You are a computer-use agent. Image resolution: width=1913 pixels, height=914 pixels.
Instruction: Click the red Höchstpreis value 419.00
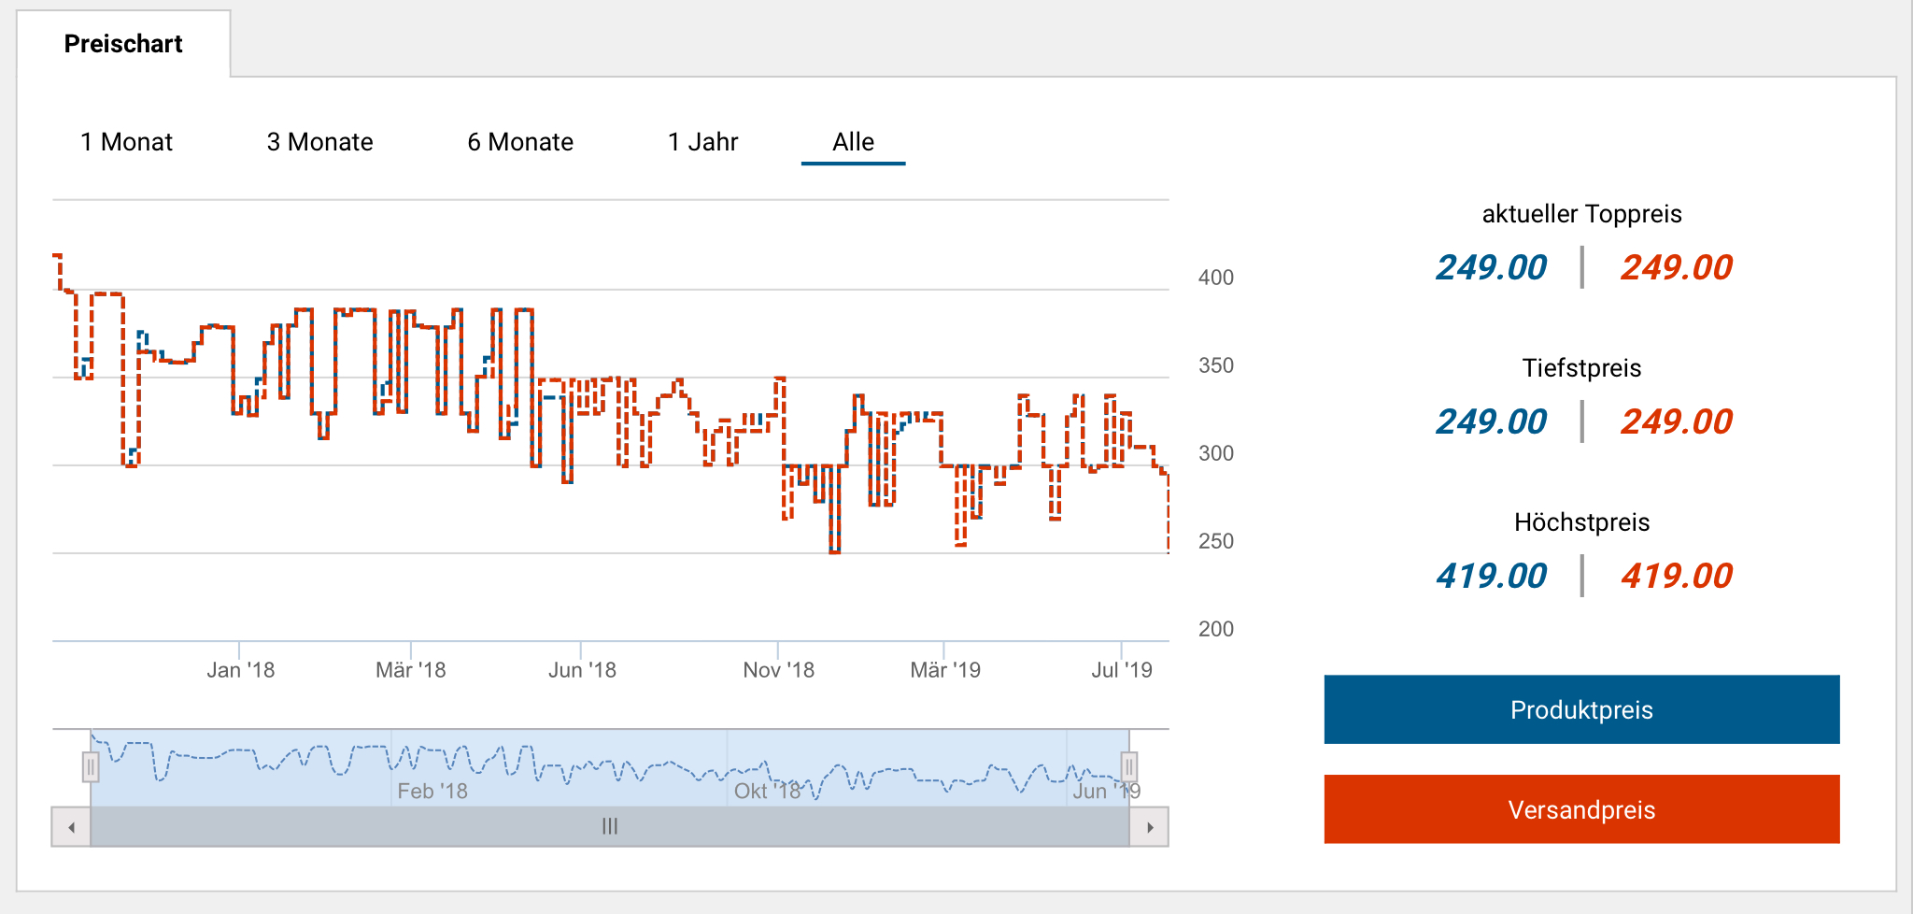(1676, 576)
